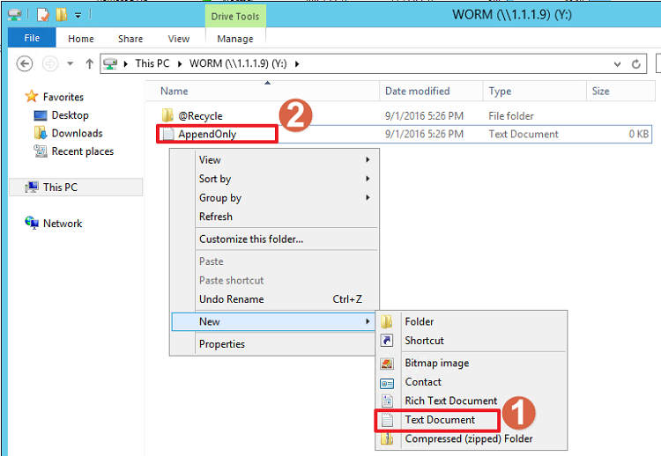Click the refresh icon in address bar
Screen dimensions: 661x456
636,63
